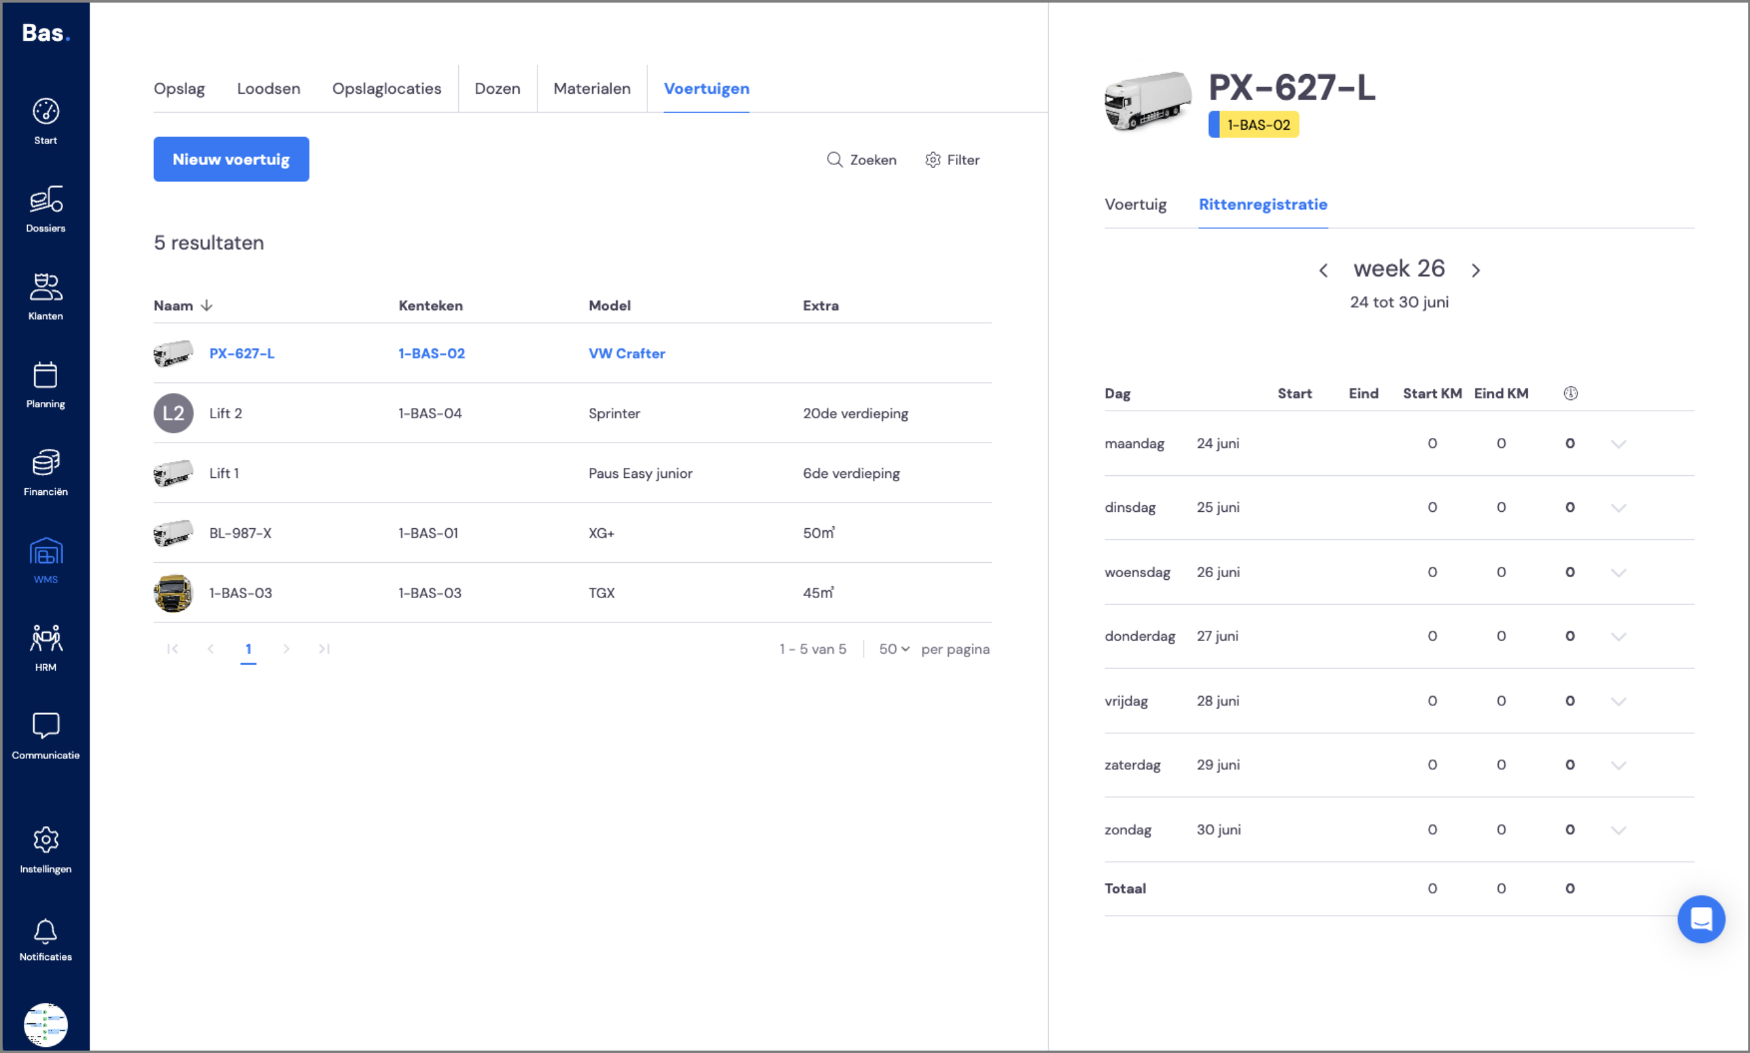Expand zaterdag 29 juni row
This screenshot has width=1750, height=1053.
click(x=1618, y=765)
